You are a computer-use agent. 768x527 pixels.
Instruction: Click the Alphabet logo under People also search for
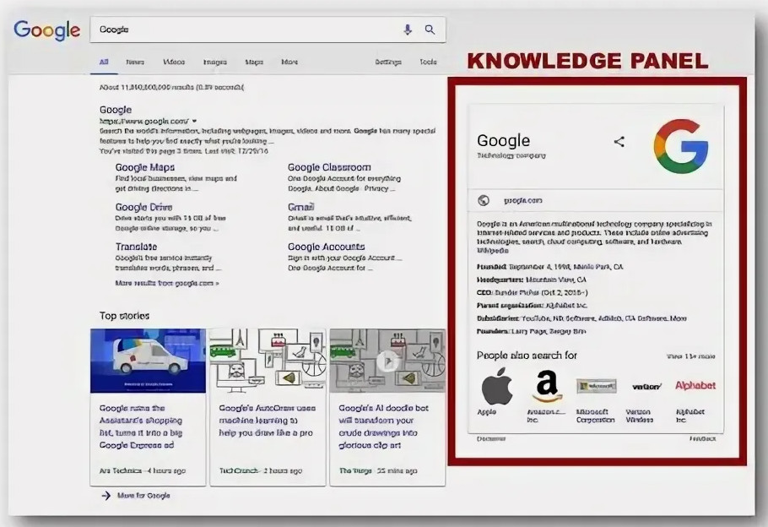click(695, 386)
